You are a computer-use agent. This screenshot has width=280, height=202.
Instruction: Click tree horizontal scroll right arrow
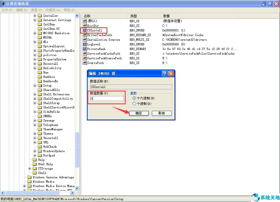tap(72, 193)
